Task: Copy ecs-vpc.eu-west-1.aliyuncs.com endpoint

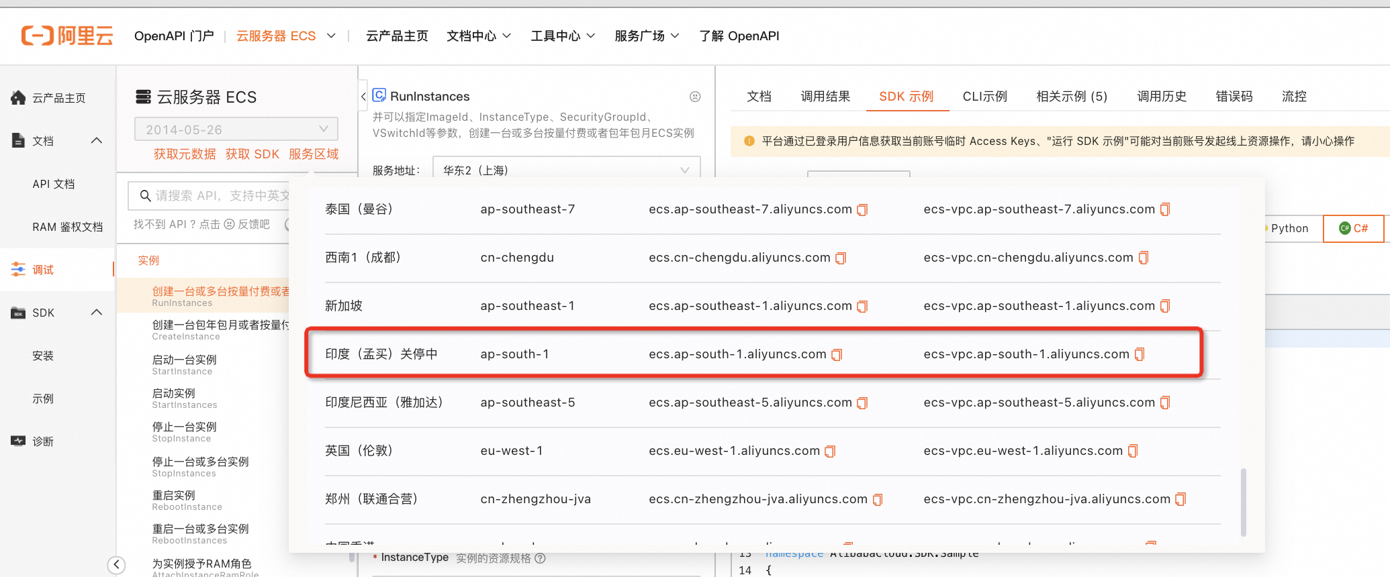Action: coord(1133,452)
